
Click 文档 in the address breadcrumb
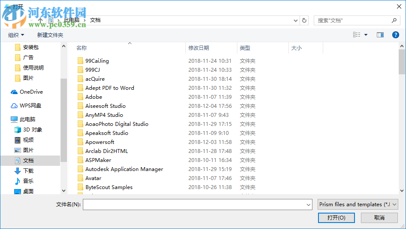click(x=95, y=20)
